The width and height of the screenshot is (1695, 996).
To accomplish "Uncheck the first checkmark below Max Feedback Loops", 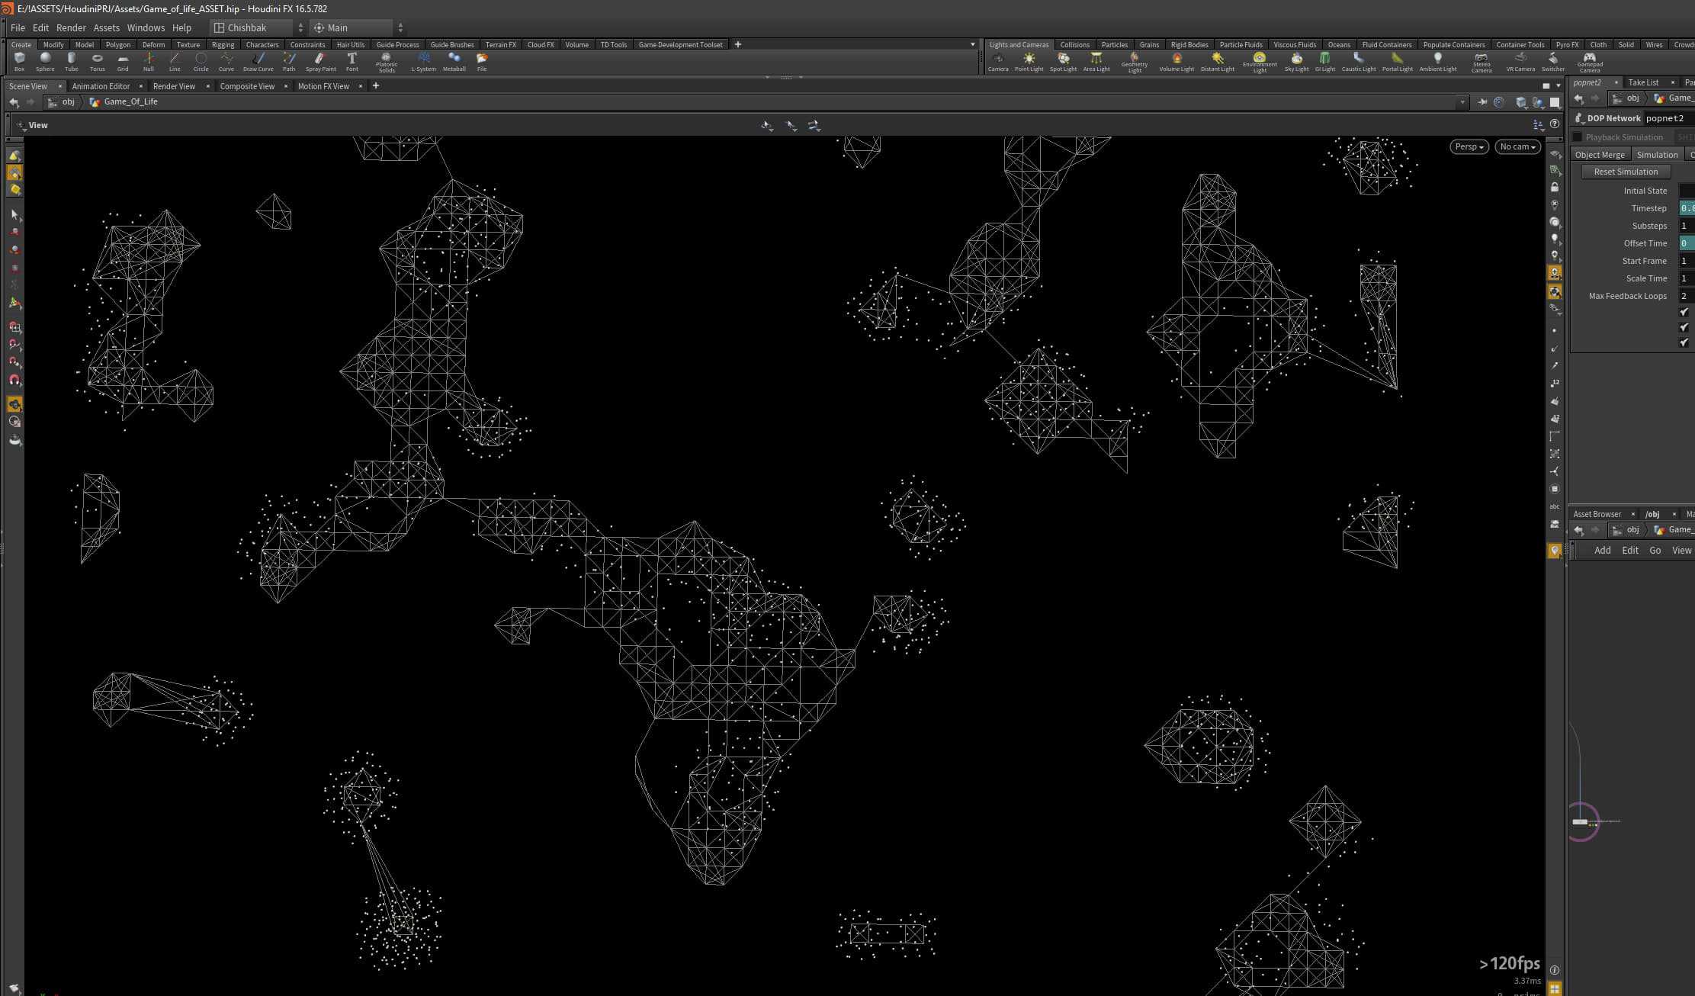I will (1684, 311).
